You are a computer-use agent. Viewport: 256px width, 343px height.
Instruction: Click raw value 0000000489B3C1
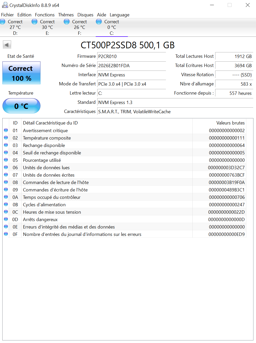coord(227,190)
